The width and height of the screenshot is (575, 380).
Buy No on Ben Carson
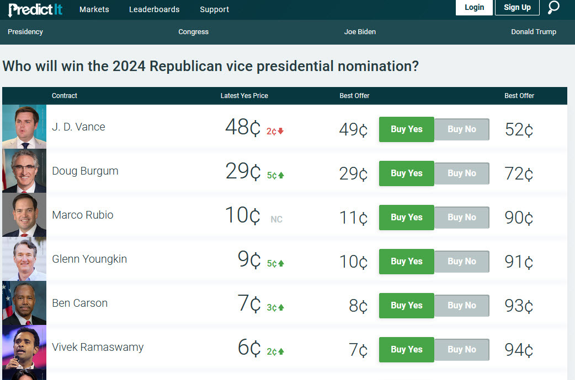click(x=462, y=305)
